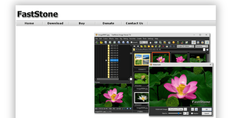Click the refresh icon in Watermark dialog
Viewport: 237px width, 118px height.
(196, 109)
